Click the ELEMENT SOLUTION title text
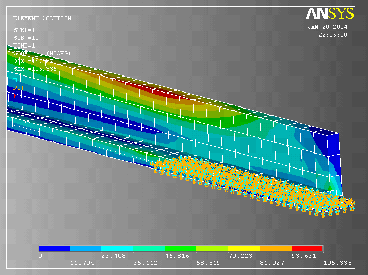 click(x=42, y=18)
